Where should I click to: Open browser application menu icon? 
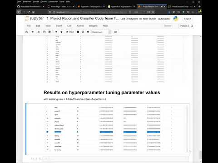[200, 12]
